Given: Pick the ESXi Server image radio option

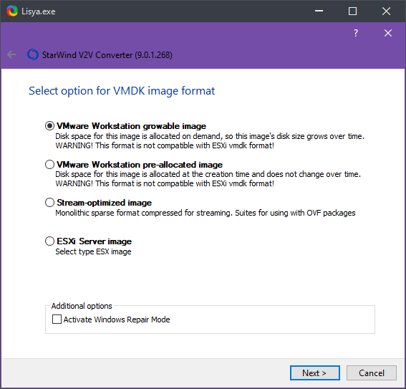Looking at the screenshot, I should pos(49,241).
